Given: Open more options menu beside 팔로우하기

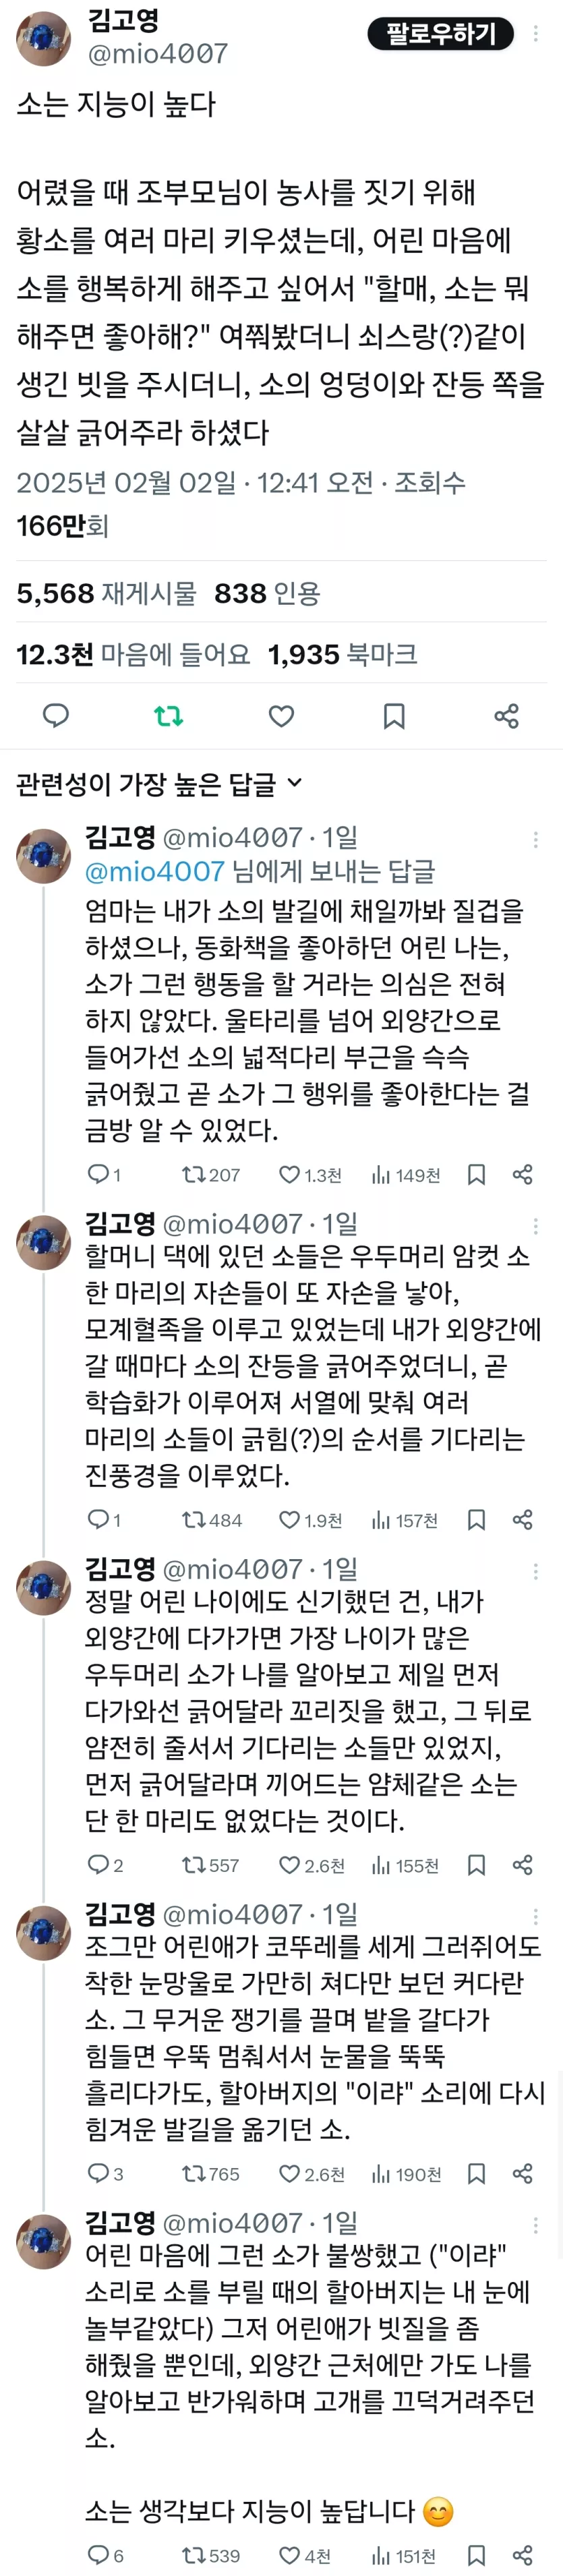Looking at the screenshot, I should [536, 34].
